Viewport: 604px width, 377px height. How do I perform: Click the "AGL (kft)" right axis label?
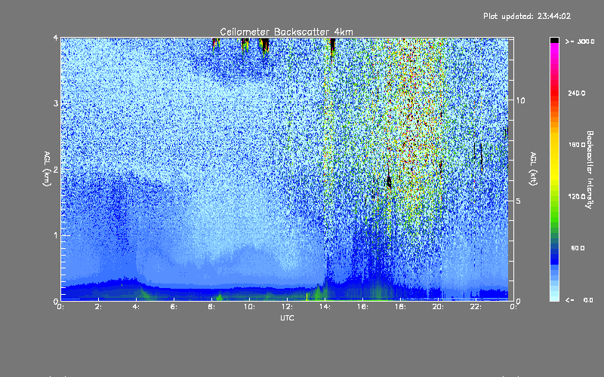coord(533,169)
